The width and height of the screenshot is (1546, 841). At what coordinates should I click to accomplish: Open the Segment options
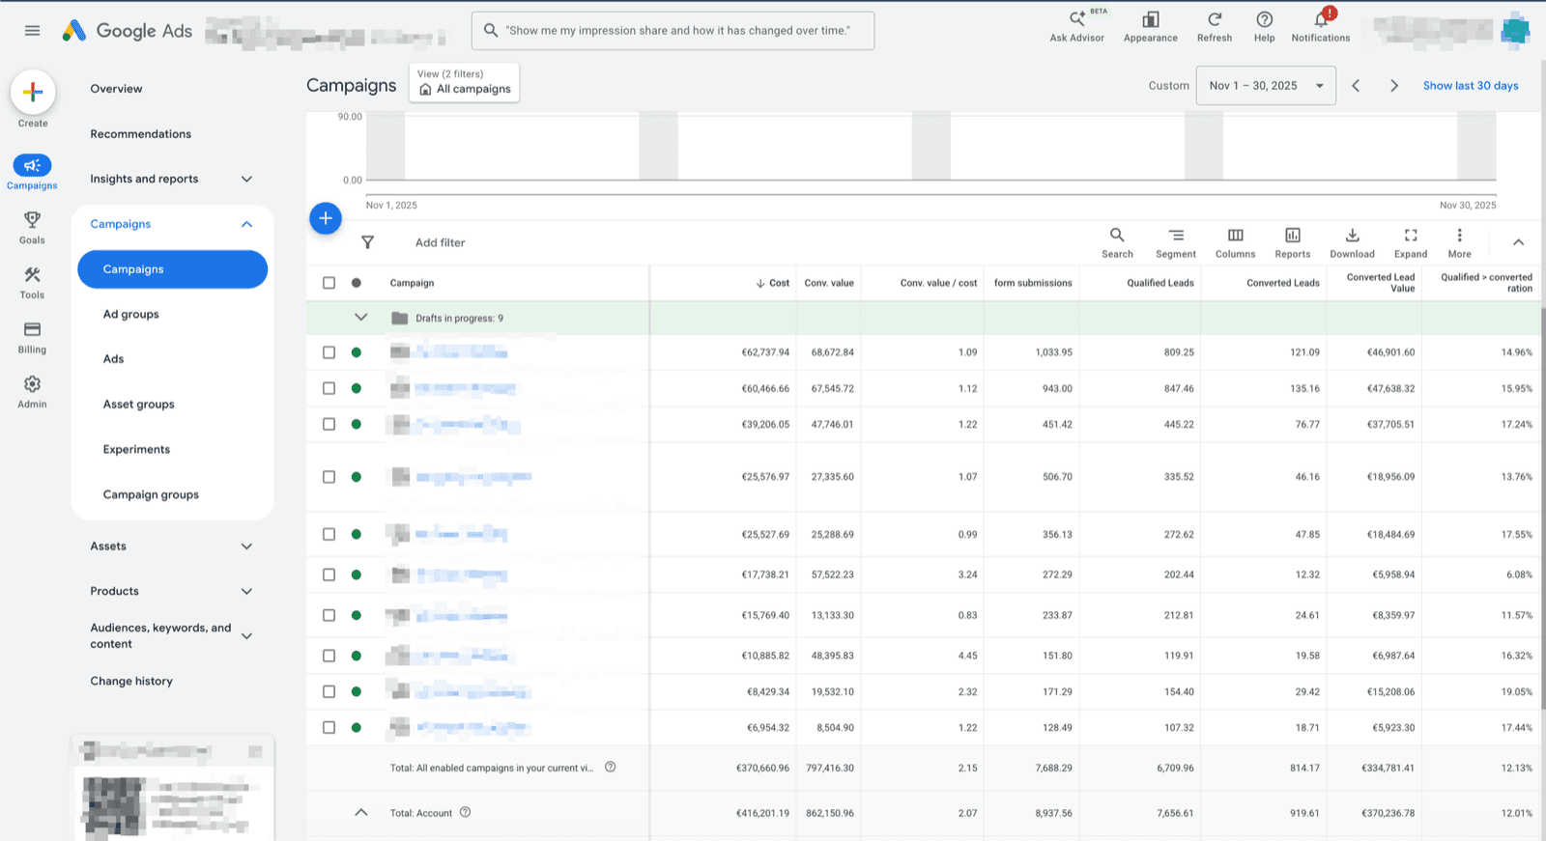(1176, 242)
